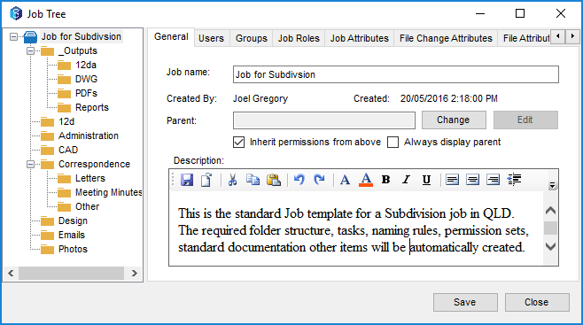
Task: Click the Save button
Action: [x=465, y=302]
